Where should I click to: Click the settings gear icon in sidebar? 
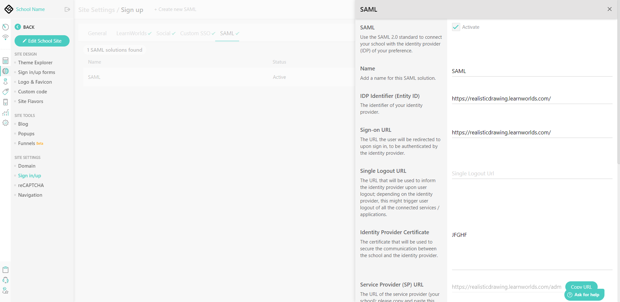click(6, 123)
